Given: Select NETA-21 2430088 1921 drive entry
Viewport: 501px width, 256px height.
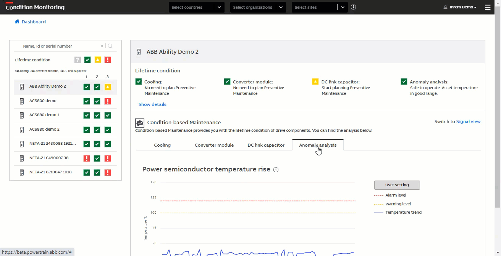Looking at the screenshot, I should [65, 144].
